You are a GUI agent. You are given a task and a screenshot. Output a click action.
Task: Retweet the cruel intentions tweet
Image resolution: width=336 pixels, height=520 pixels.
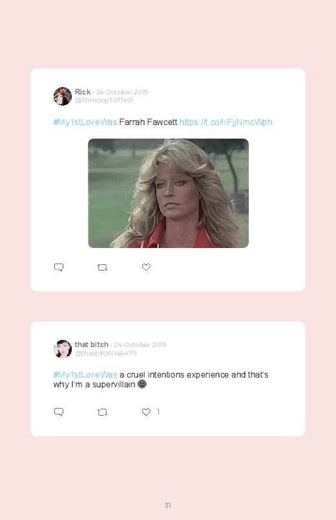coord(102,413)
